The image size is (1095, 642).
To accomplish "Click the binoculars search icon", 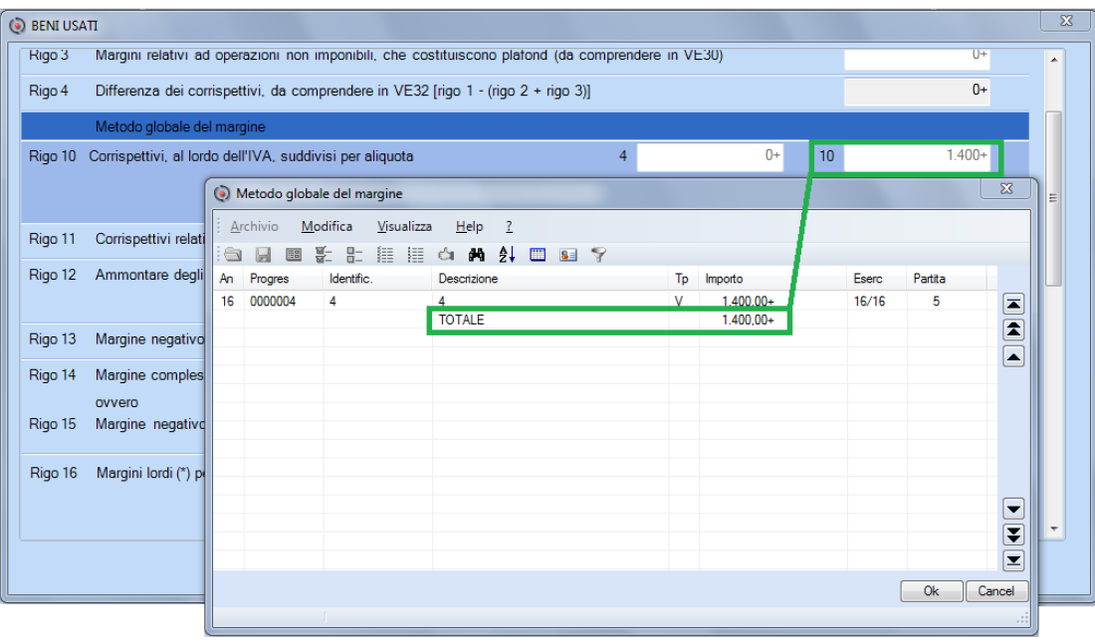I will pyautogui.click(x=476, y=255).
